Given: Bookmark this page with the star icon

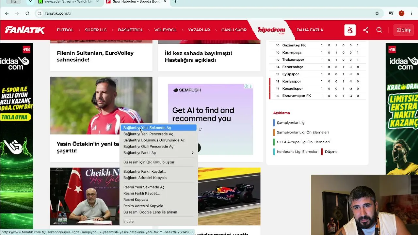Looking at the screenshot, I should coord(377,13).
